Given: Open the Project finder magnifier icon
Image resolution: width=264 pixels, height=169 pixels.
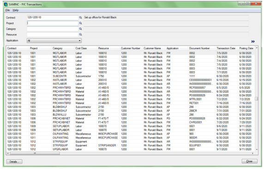Looking at the screenshot, I should [80, 23].
